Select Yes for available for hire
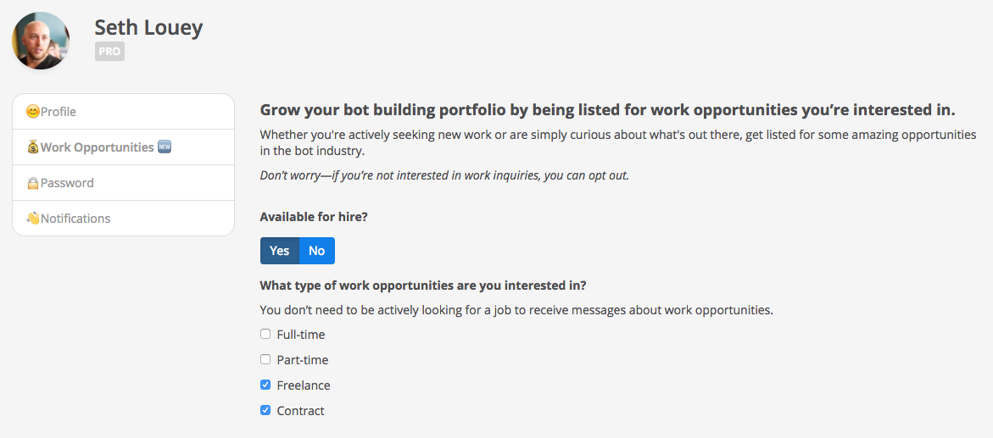Image resolution: width=993 pixels, height=438 pixels. tap(279, 251)
